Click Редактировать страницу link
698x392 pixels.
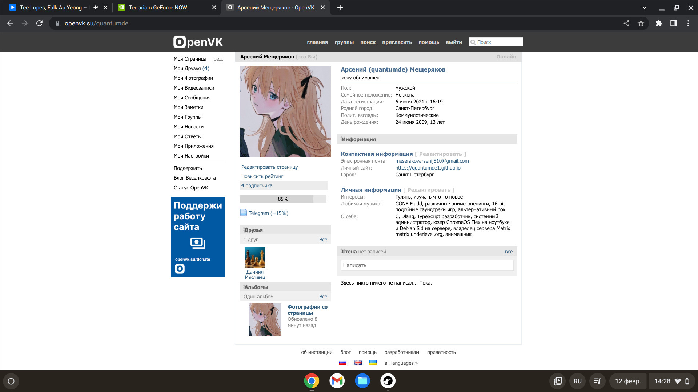269,167
